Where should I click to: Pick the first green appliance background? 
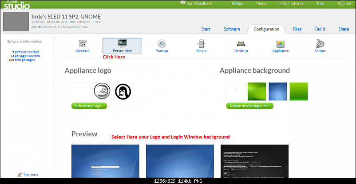tap(257, 92)
